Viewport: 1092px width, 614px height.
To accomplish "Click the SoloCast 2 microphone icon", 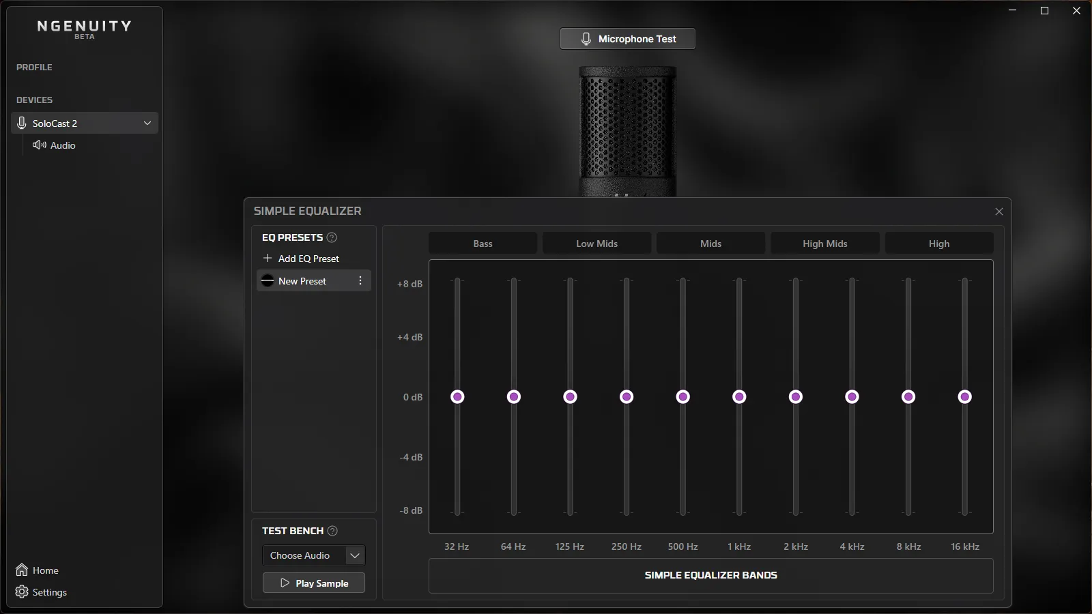I will tap(22, 123).
